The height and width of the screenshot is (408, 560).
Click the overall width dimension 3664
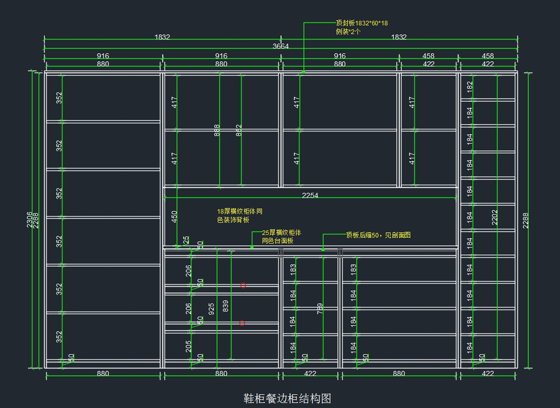tap(280, 46)
